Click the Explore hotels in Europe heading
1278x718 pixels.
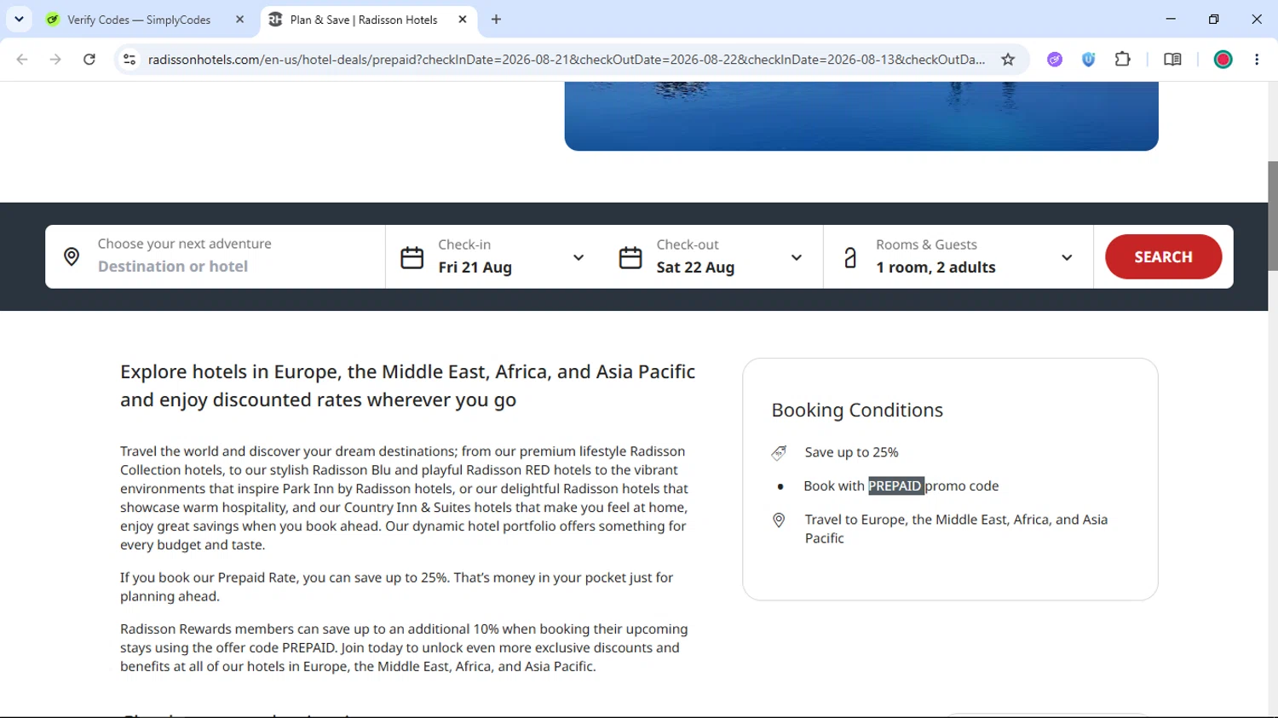407,386
